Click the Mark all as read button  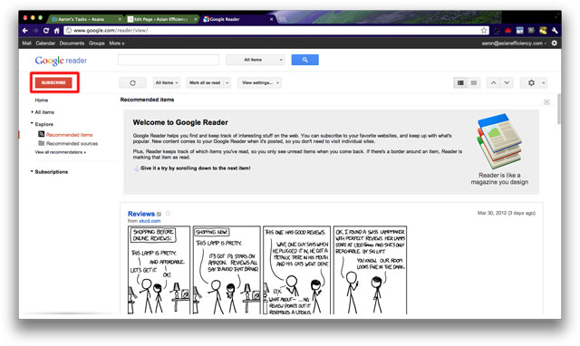(205, 82)
